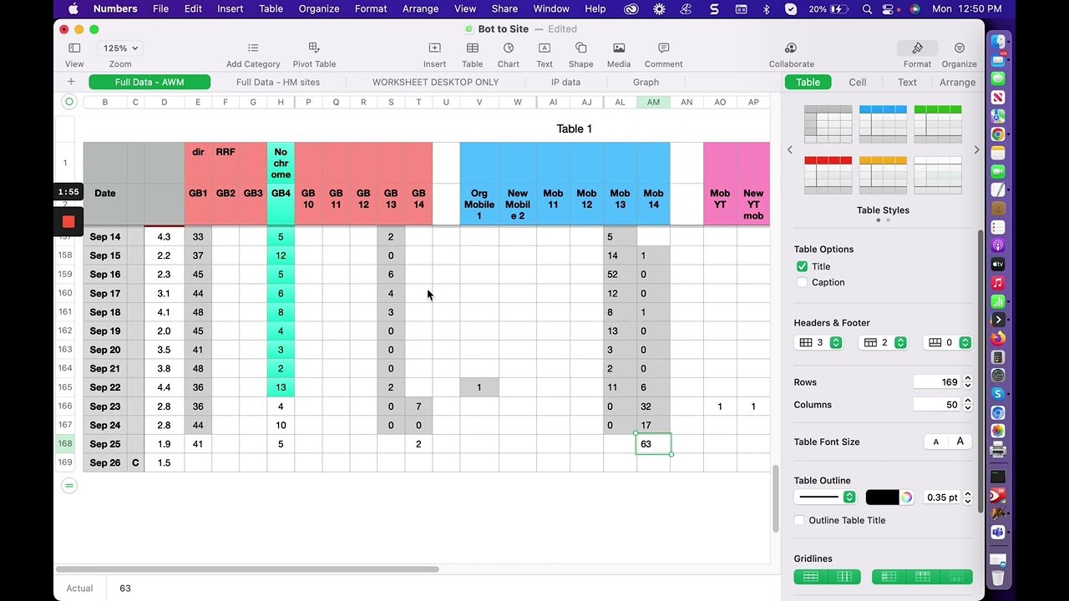Open Music app in Dock
The height and width of the screenshot is (601, 1069).
(998, 283)
